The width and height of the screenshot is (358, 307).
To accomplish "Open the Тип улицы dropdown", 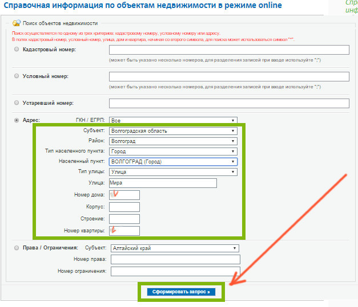I will coord(173,172).
